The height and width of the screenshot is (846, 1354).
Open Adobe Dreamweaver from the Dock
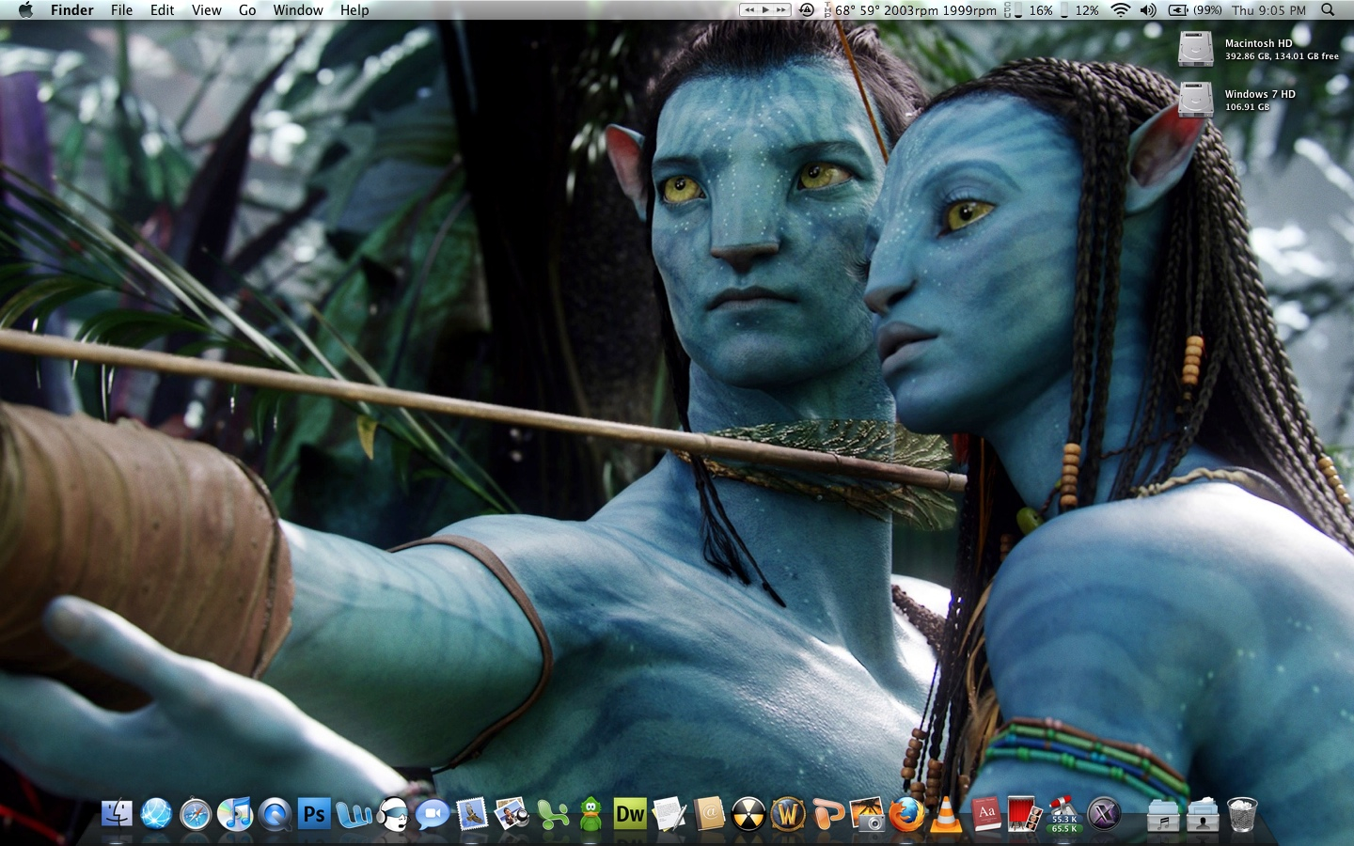pos(630,813)
